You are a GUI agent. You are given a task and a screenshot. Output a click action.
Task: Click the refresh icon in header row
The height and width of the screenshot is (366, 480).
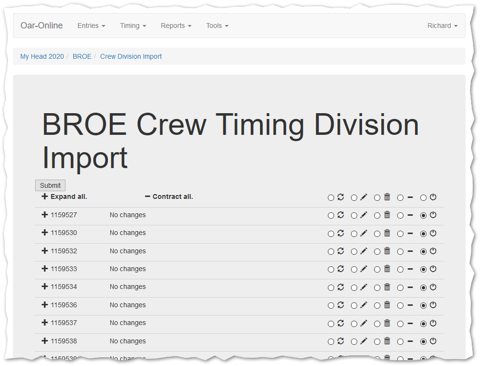click(340, 197)
